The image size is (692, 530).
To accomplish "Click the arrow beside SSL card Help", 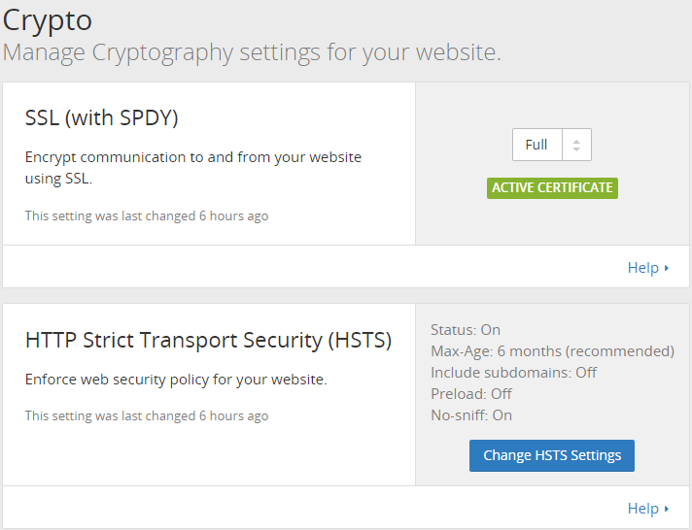I will coord(667,268).
